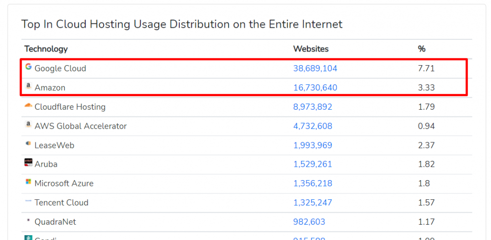This screenshot has width=491, height=240.
Task: Click the Websites column header
Action: 311,49
